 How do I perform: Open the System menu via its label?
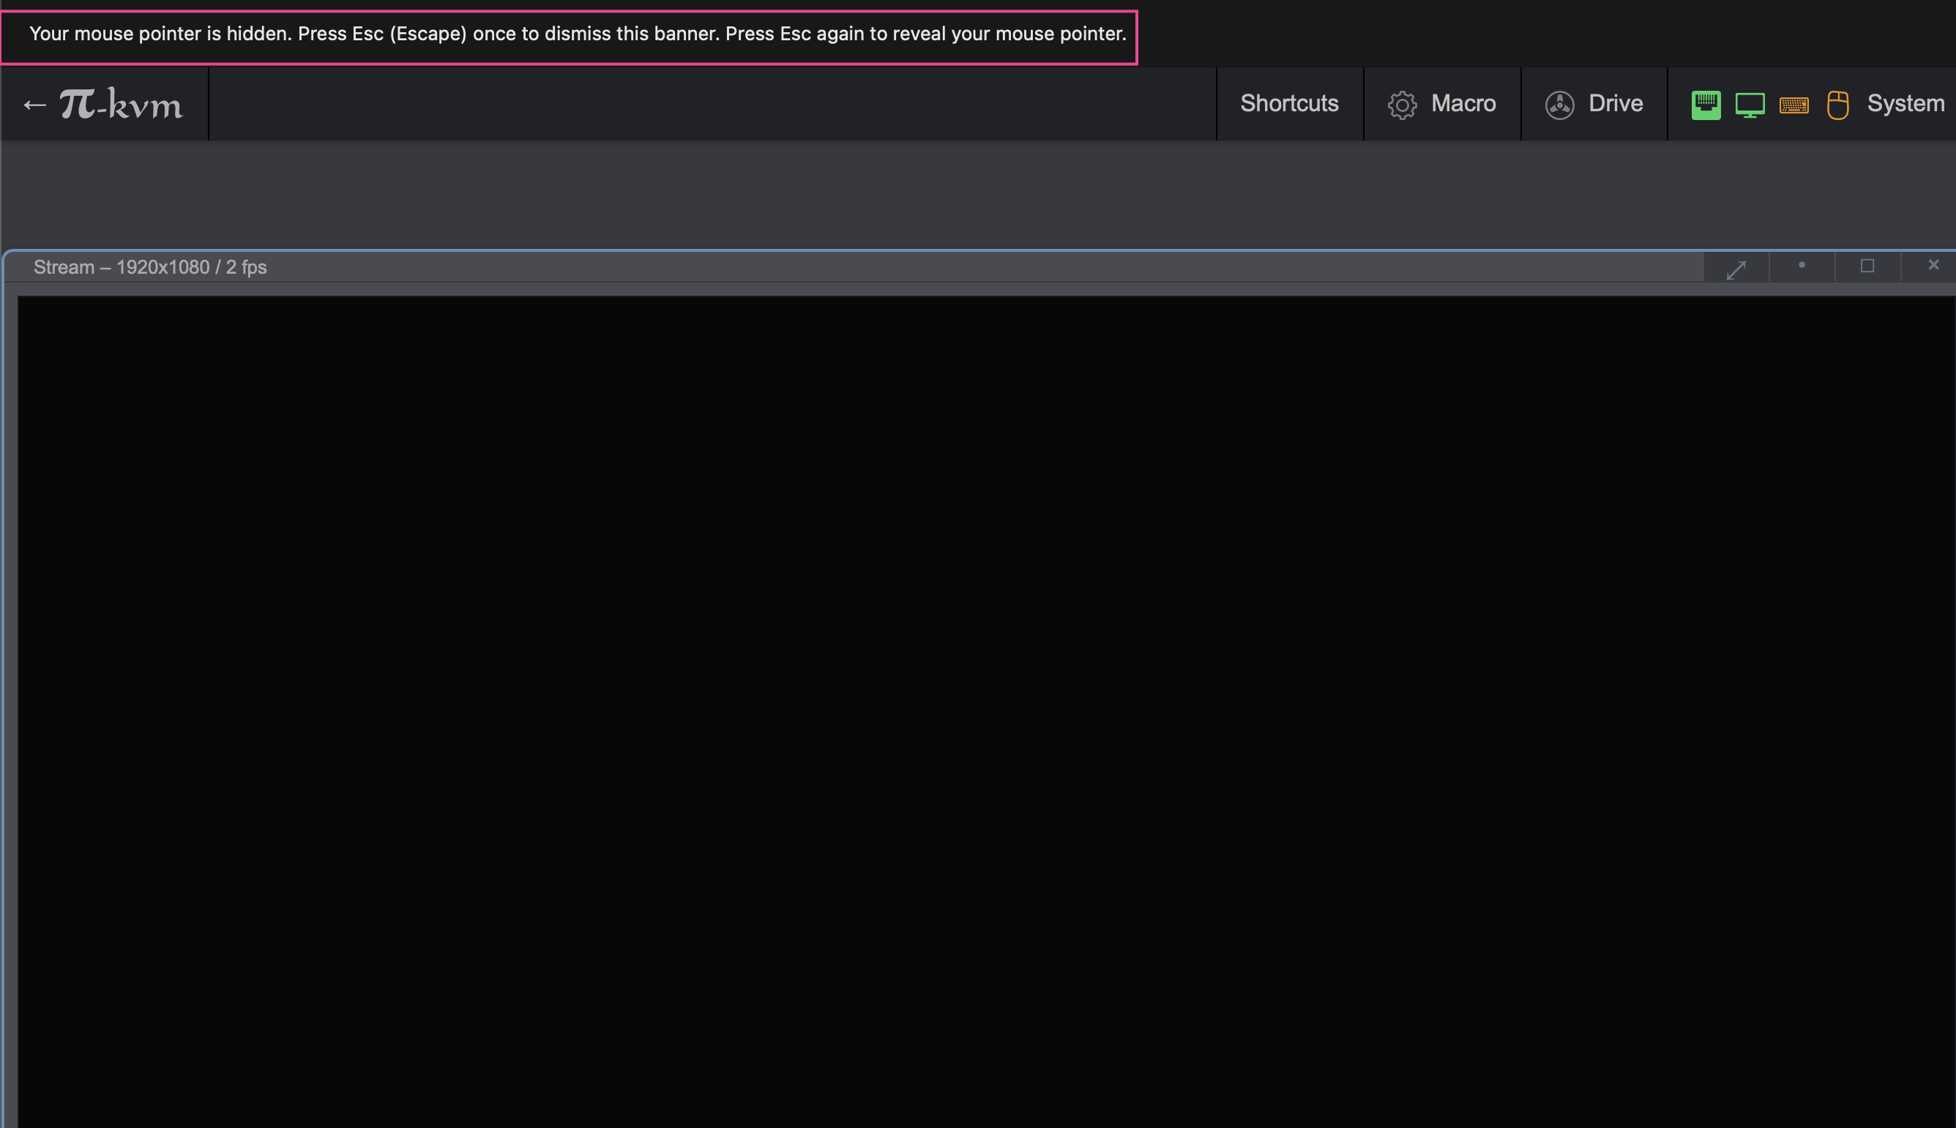pyautogui.click(x=1905, y=104)
